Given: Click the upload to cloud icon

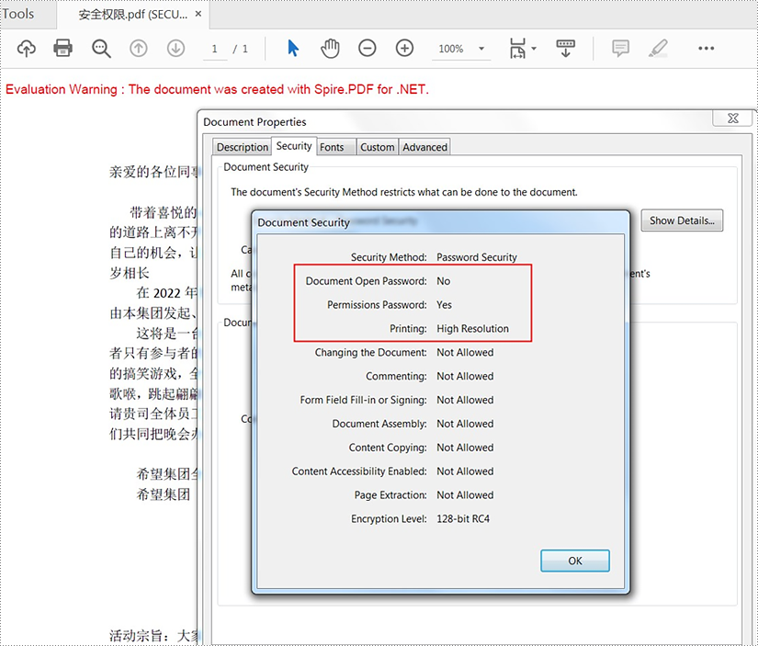Looking at the screenshot, I should point(27,49).
